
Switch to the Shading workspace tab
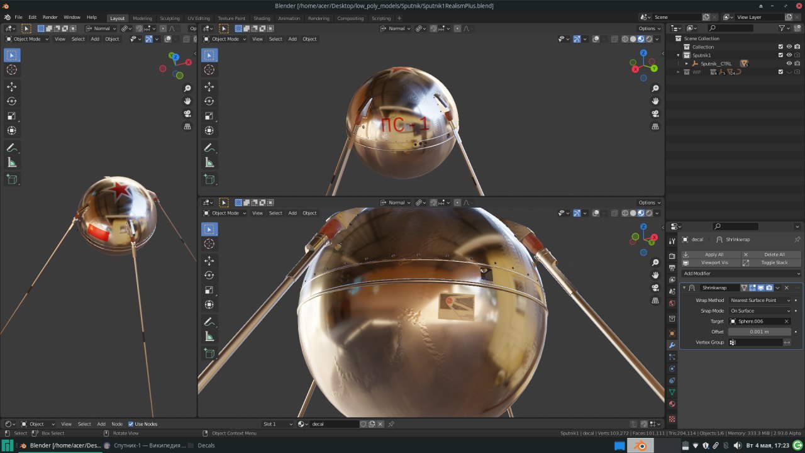tap(262, 18)
